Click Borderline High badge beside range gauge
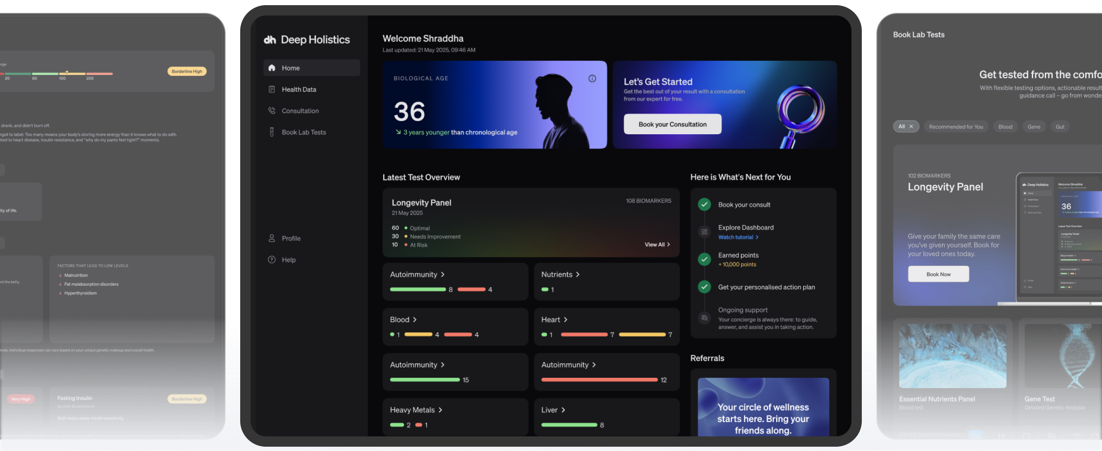 point(187,71)
